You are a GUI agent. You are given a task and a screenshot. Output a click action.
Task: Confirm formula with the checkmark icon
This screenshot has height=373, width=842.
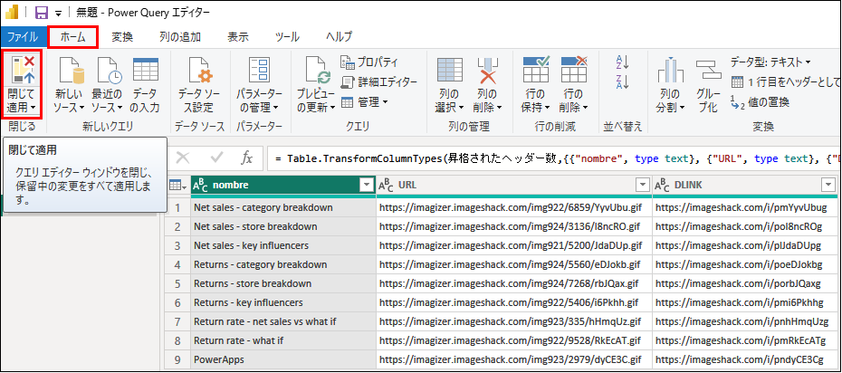(217, 158)
